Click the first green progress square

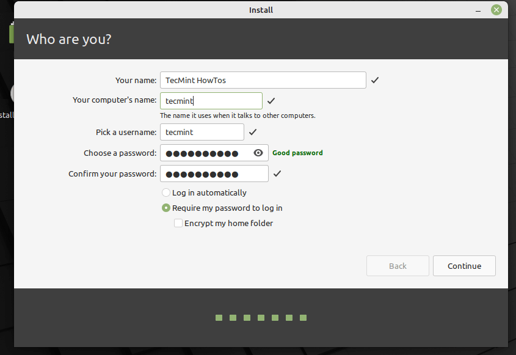219,318
